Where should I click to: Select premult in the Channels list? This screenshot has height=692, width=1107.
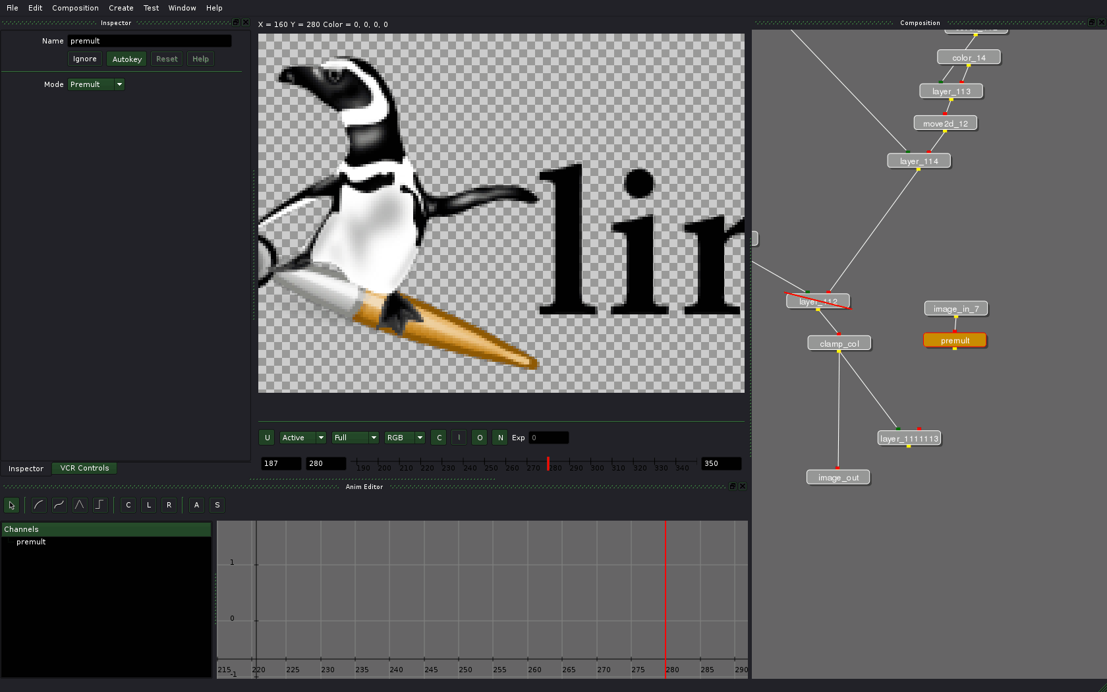pyautogui.click(x=31, y=542)
